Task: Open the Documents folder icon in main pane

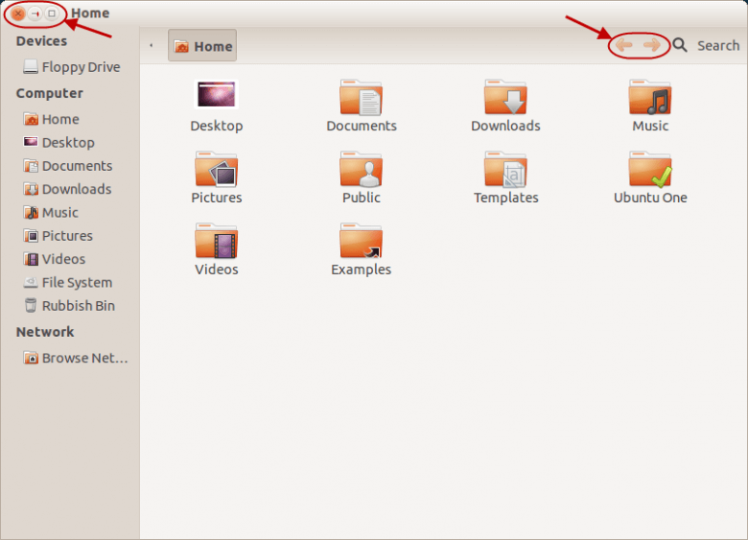Action: (x=361, y=97)
